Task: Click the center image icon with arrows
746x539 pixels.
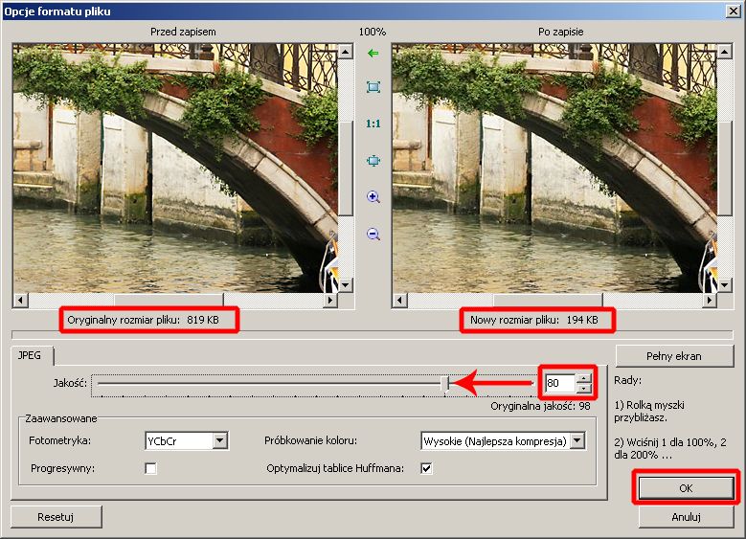Action: [x=373, y=161]
